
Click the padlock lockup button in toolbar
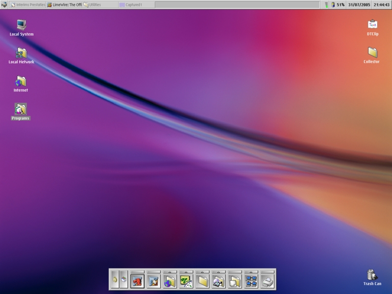(x=115, y=279)
